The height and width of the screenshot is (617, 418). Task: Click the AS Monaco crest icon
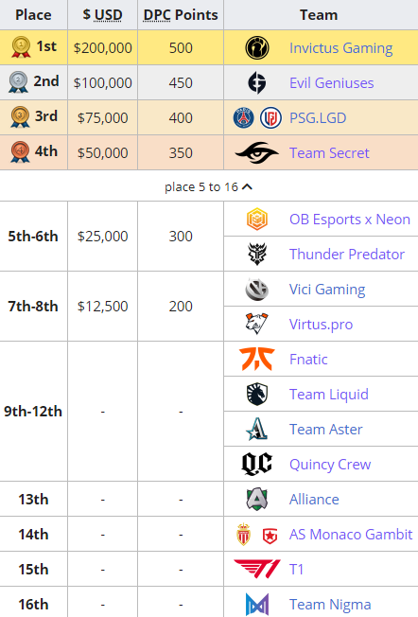tap(243, 535)
